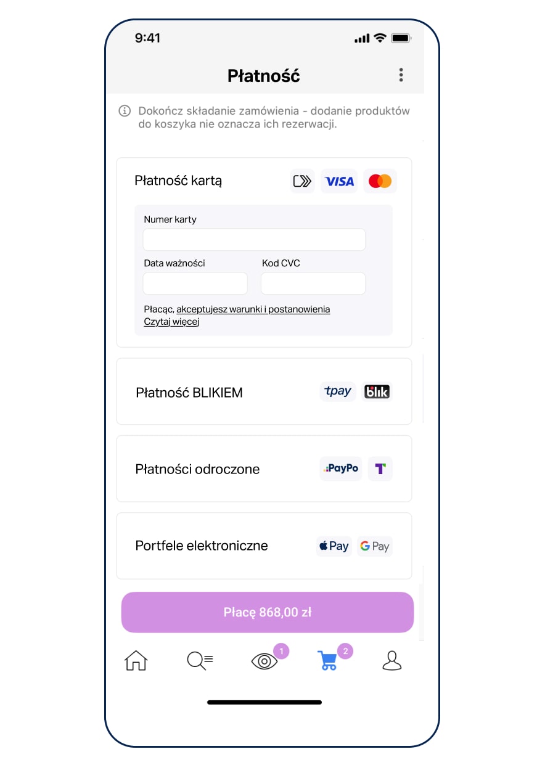The width and height of the screenshot is (545, 765).
Task: Select the Mastercard logo
Action: (x=380, y=181)
